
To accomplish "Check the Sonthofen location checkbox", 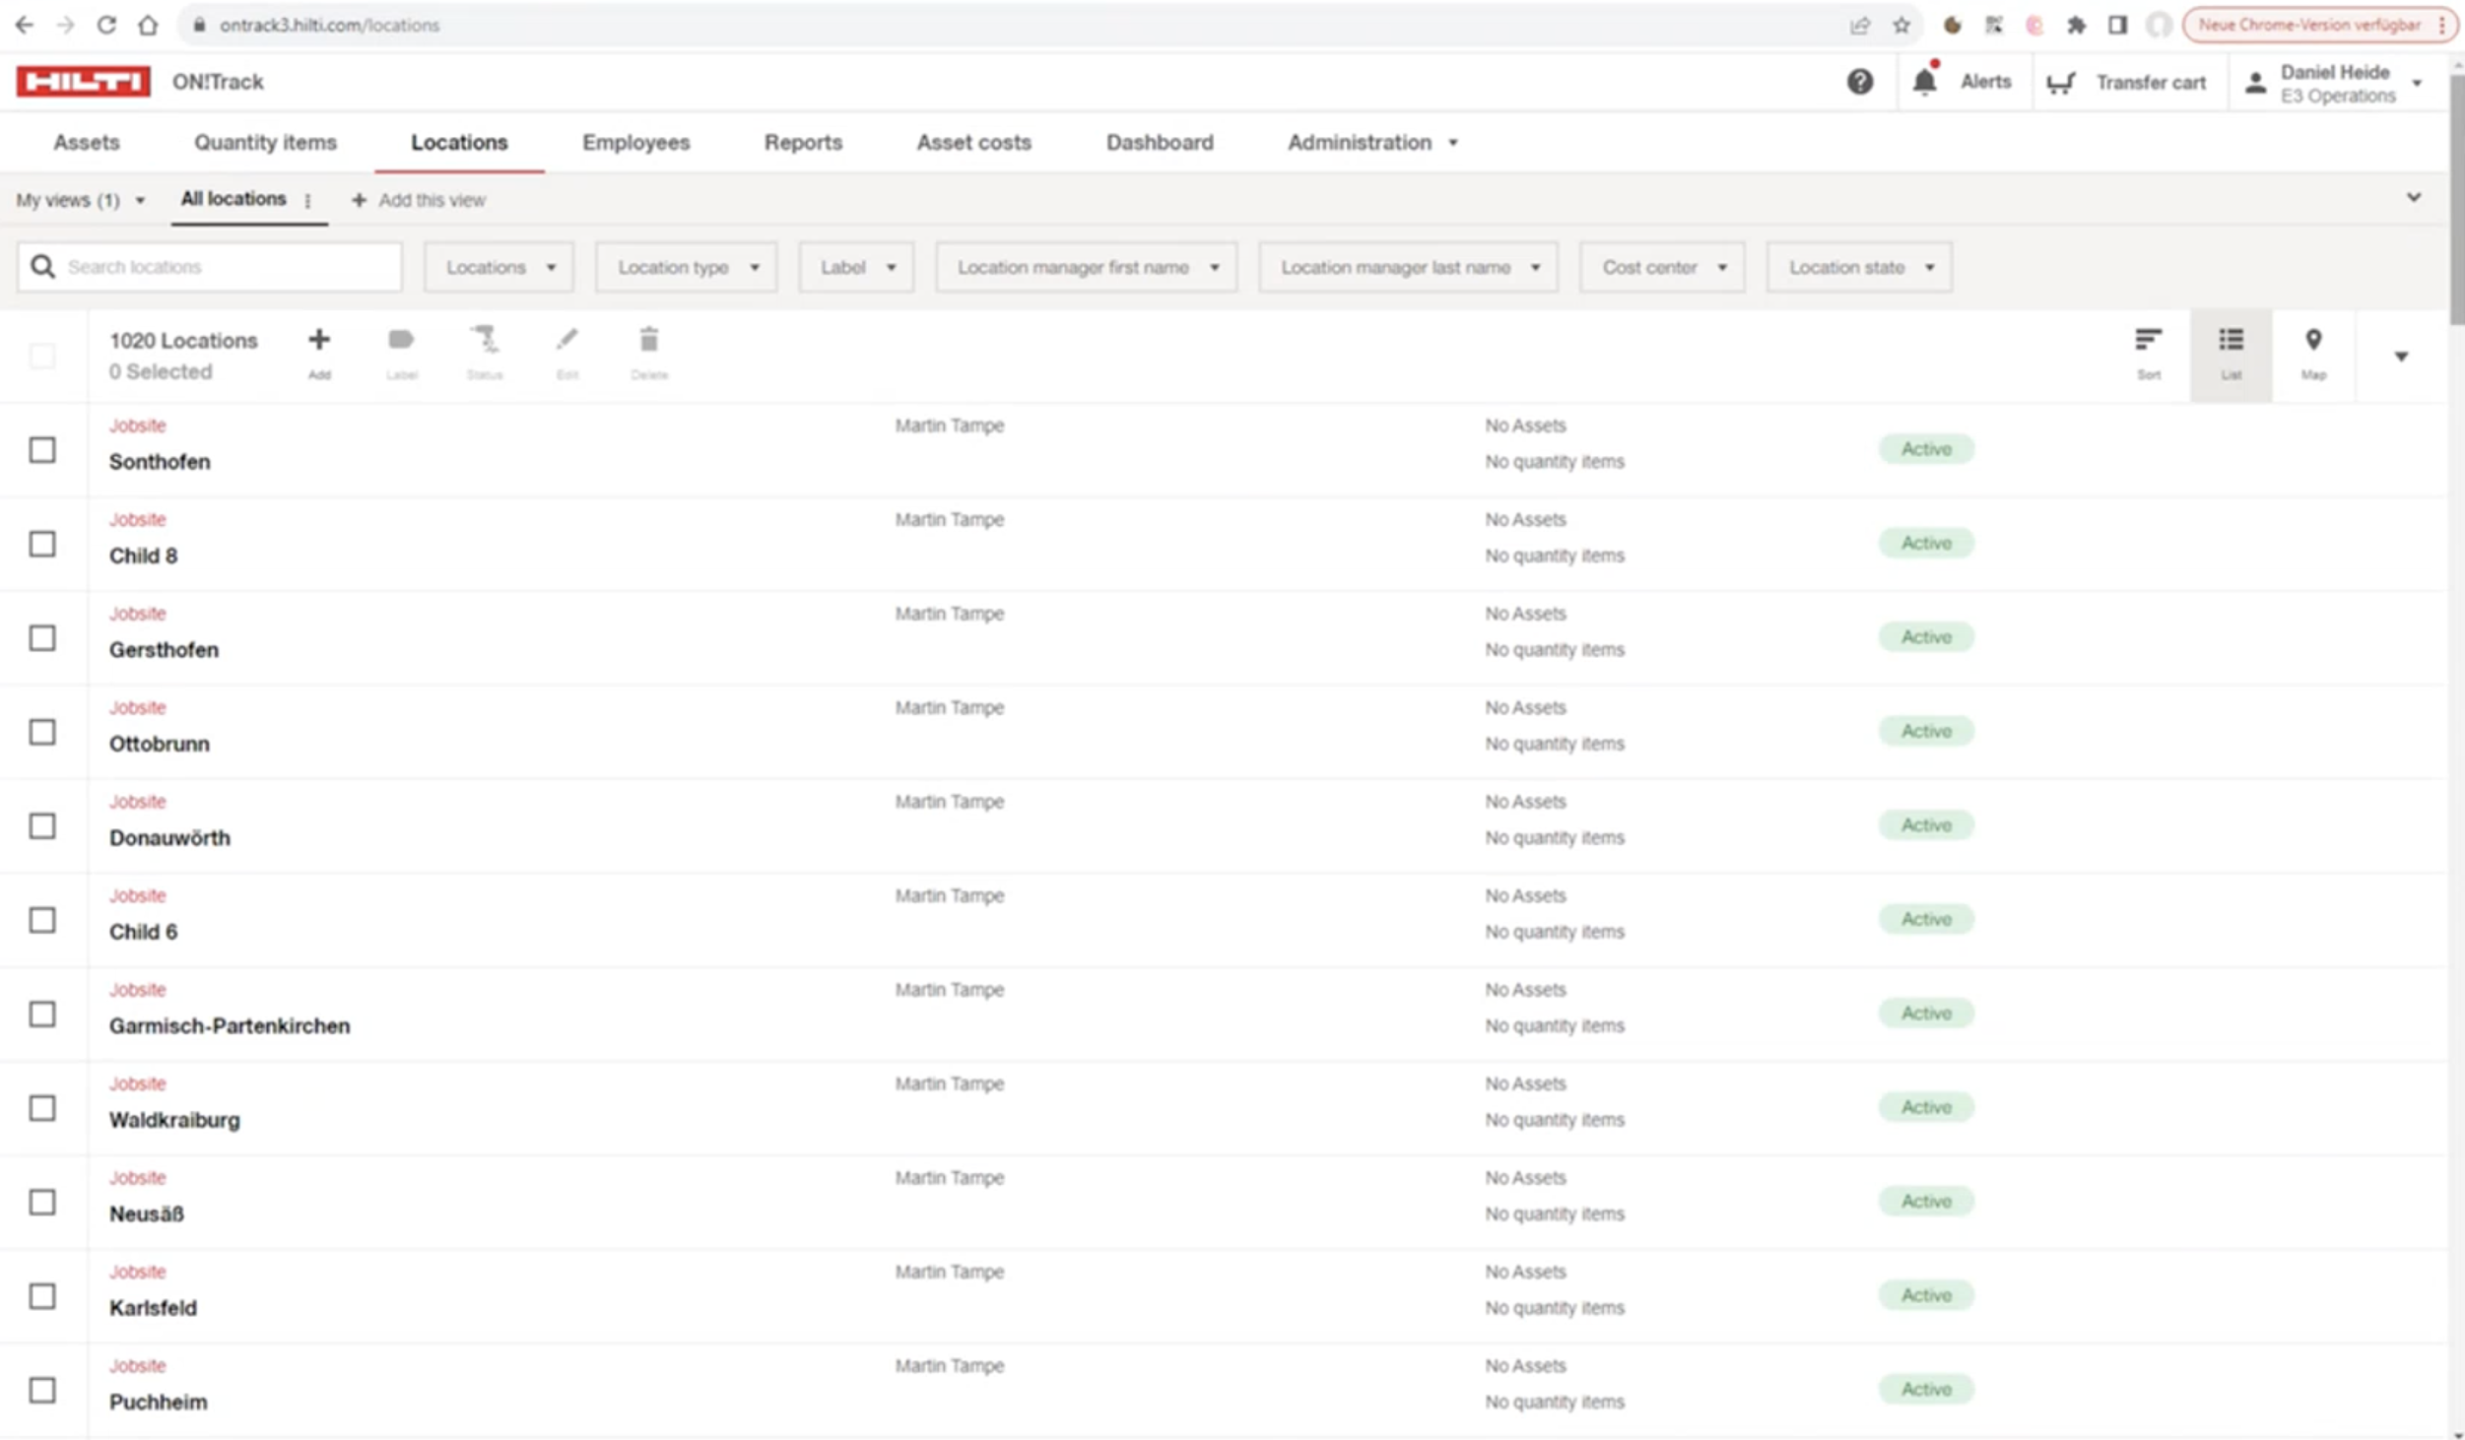I will [x=42, y=450].
